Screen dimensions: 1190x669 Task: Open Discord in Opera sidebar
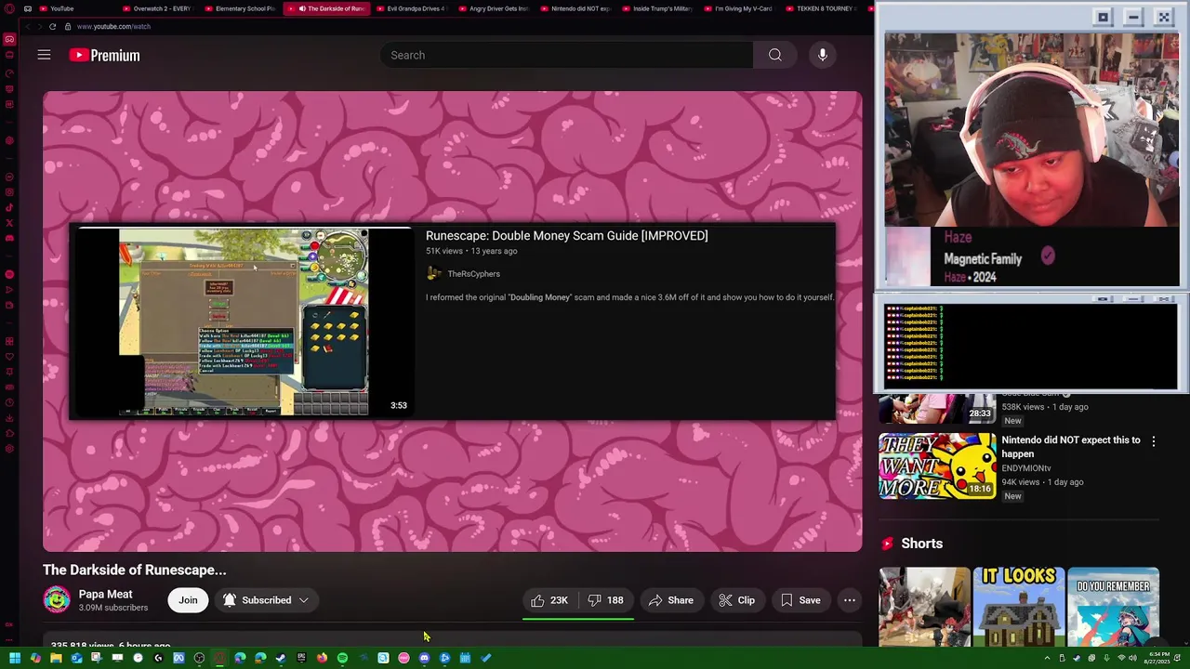(x=9, y=238)
